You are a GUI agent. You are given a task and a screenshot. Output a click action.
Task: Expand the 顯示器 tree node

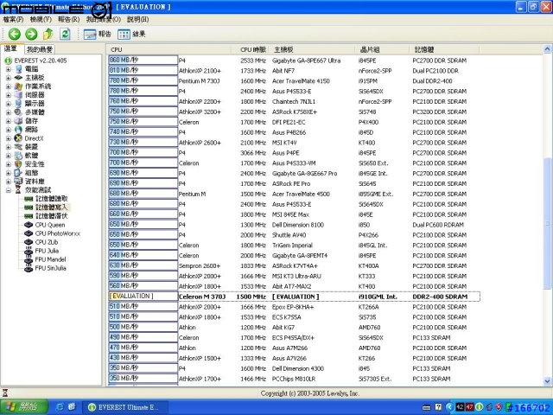coord(8,104)
